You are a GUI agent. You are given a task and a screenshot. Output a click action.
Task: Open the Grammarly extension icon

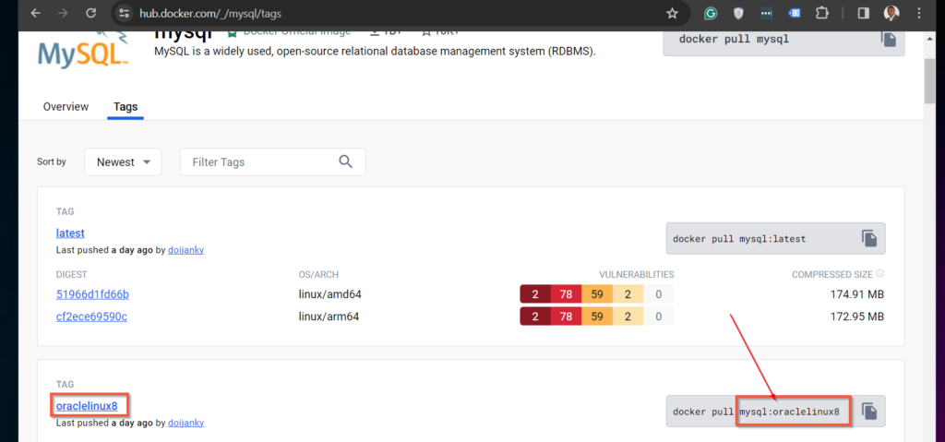[x=712, y=13]
